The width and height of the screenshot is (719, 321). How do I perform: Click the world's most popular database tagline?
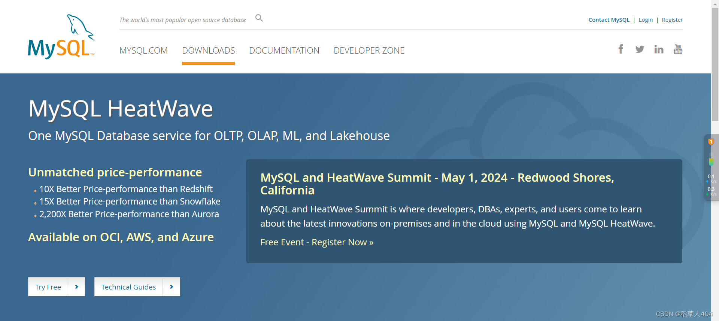click(x=183, y=20)
